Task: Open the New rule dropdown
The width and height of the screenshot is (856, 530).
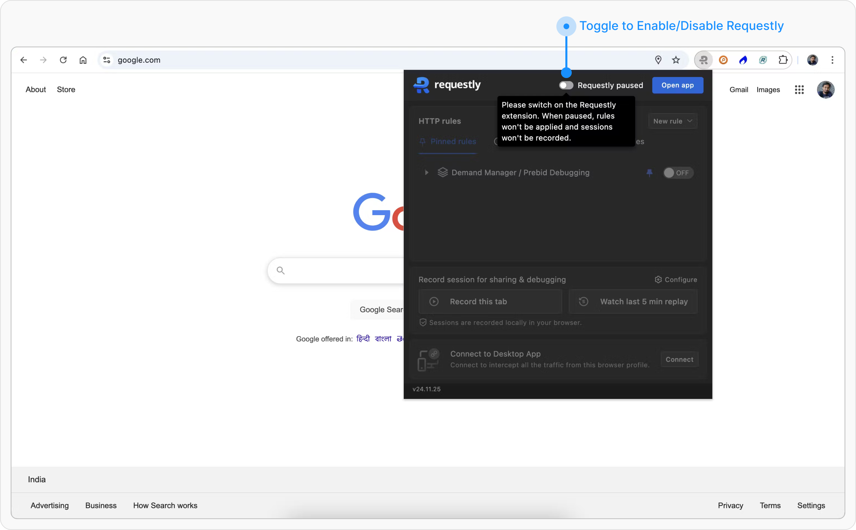Action: pyautogui.click(x=672, y=121)
